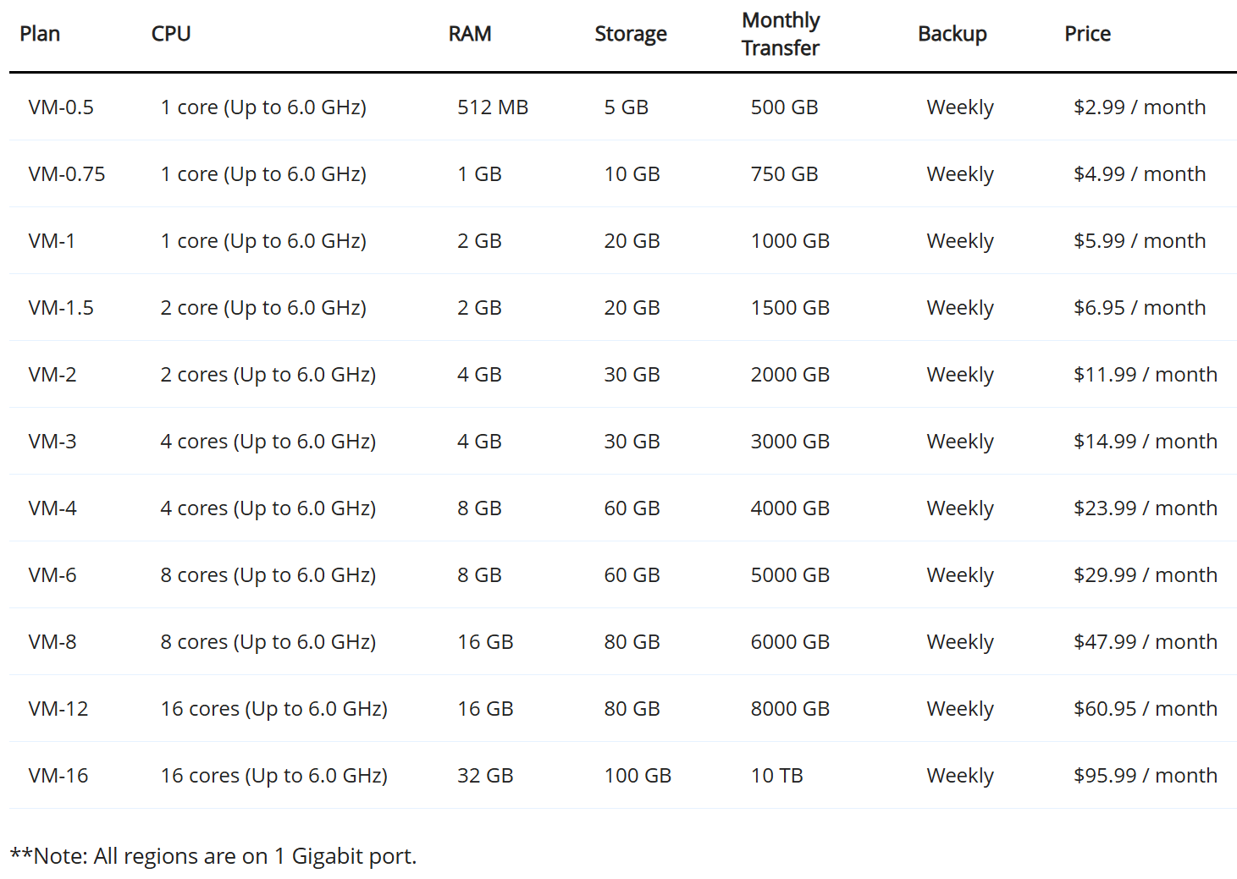The image size is (1237, 879).
Task: Click the VM-1.5 plan cell
Action: pos(61,308)
